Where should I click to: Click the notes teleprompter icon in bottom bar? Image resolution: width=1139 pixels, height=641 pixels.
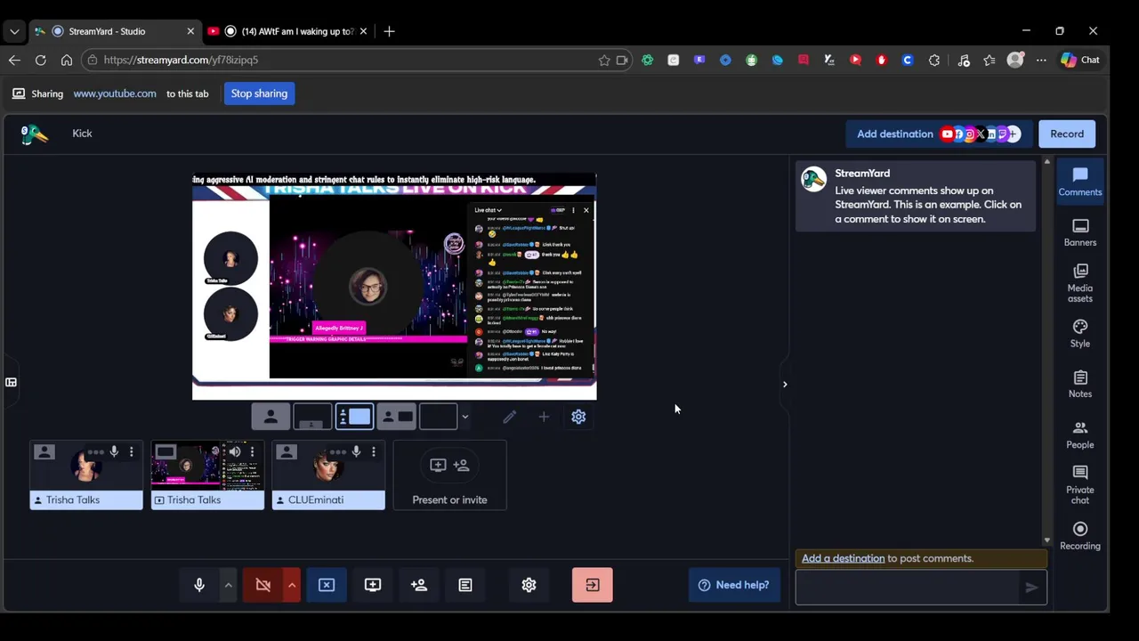465,585
